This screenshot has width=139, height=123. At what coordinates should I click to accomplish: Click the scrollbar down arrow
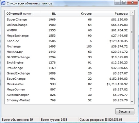(132, 102)
